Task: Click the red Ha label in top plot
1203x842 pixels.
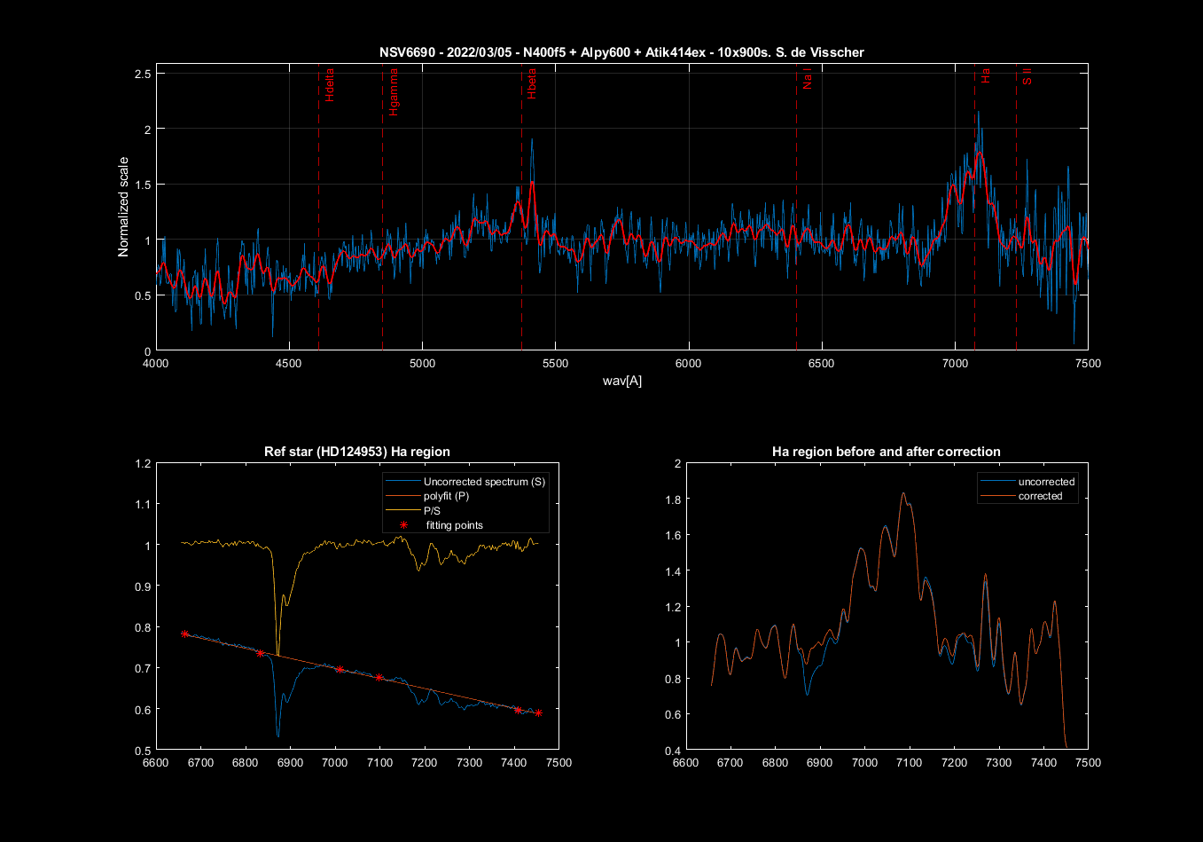Action: coord(985,77)
